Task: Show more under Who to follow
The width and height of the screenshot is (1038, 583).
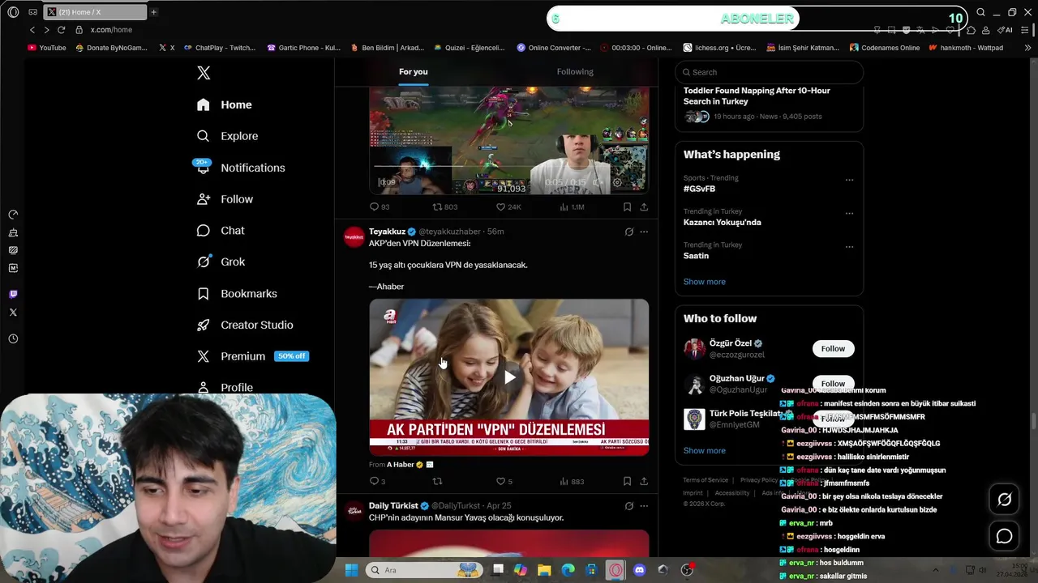Action: (704, 450)
